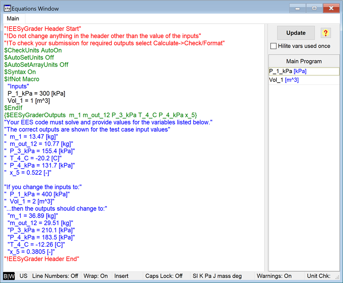This screenshot has height=283, width=343.
Task: Select P_1_kPa variable in Main Program list
Action: tap(288, 71)
